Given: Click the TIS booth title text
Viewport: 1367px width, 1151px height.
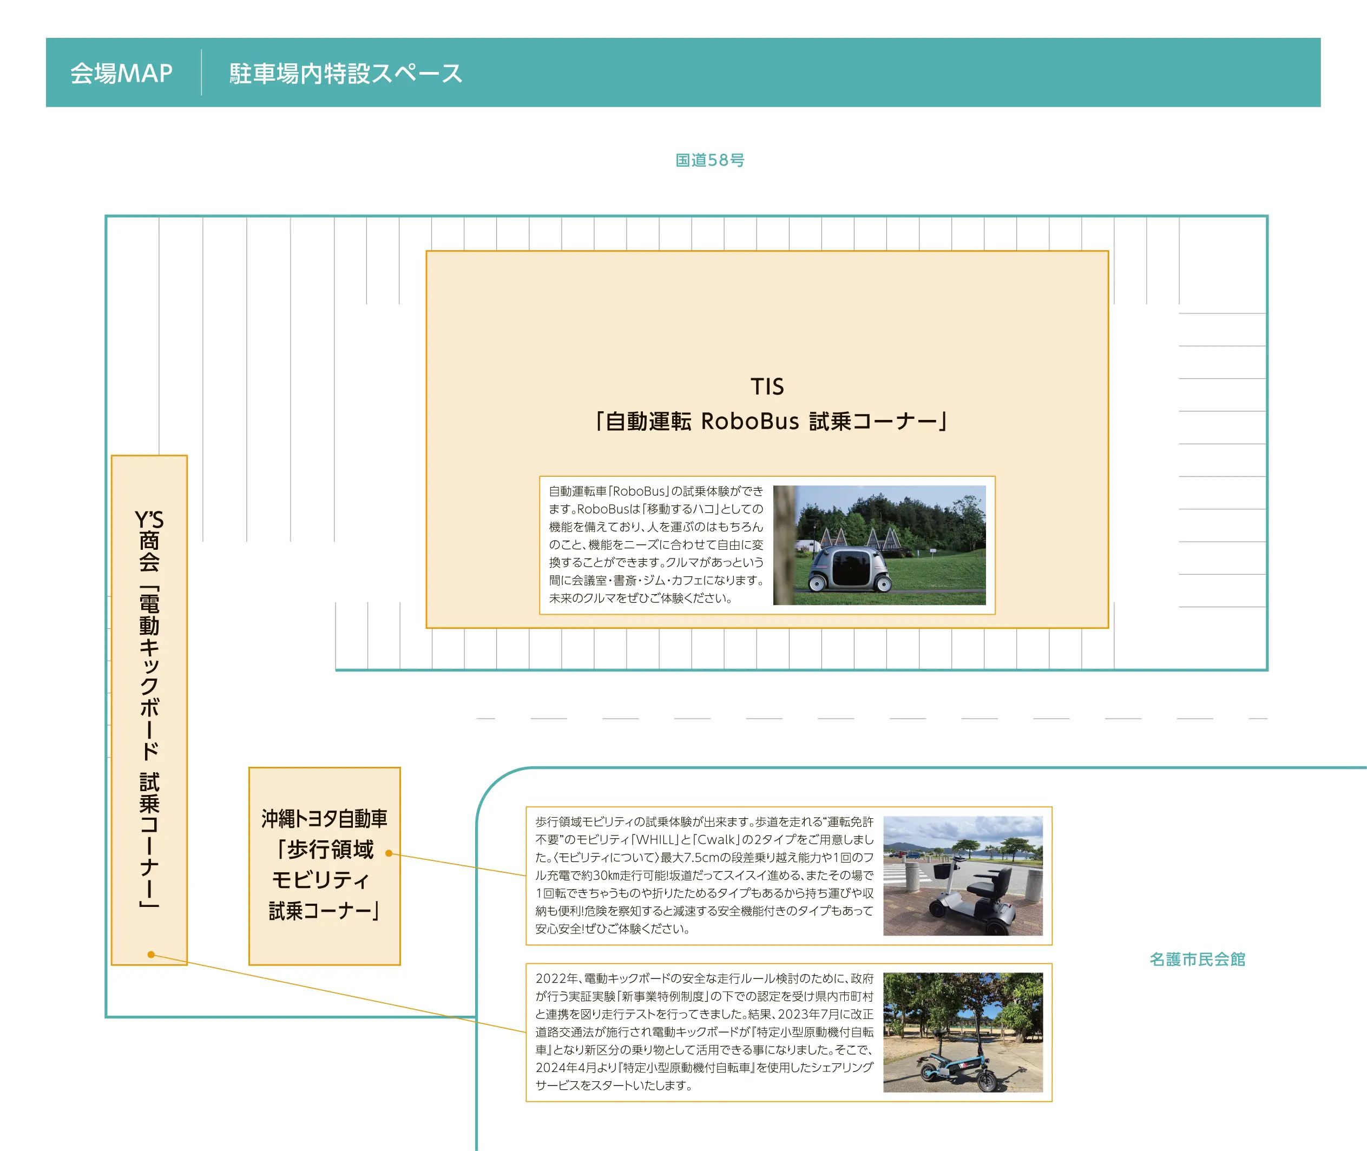Looking at the screenshot, I should [767, 386].
